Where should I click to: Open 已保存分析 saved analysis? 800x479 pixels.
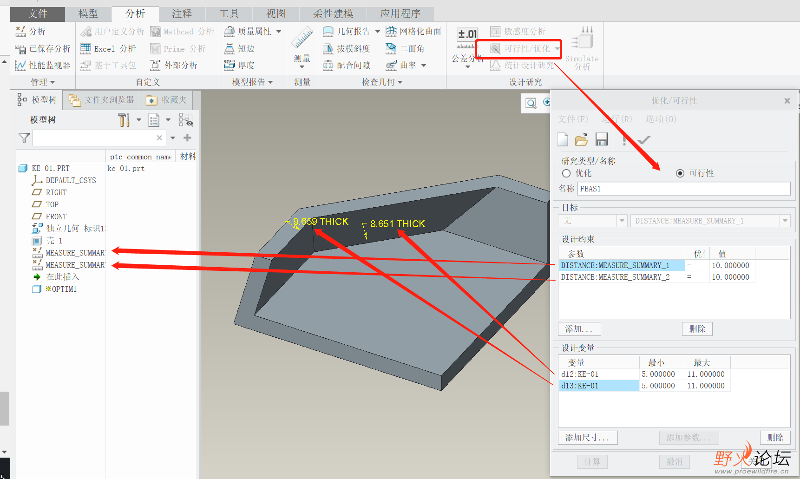point(43,49)
